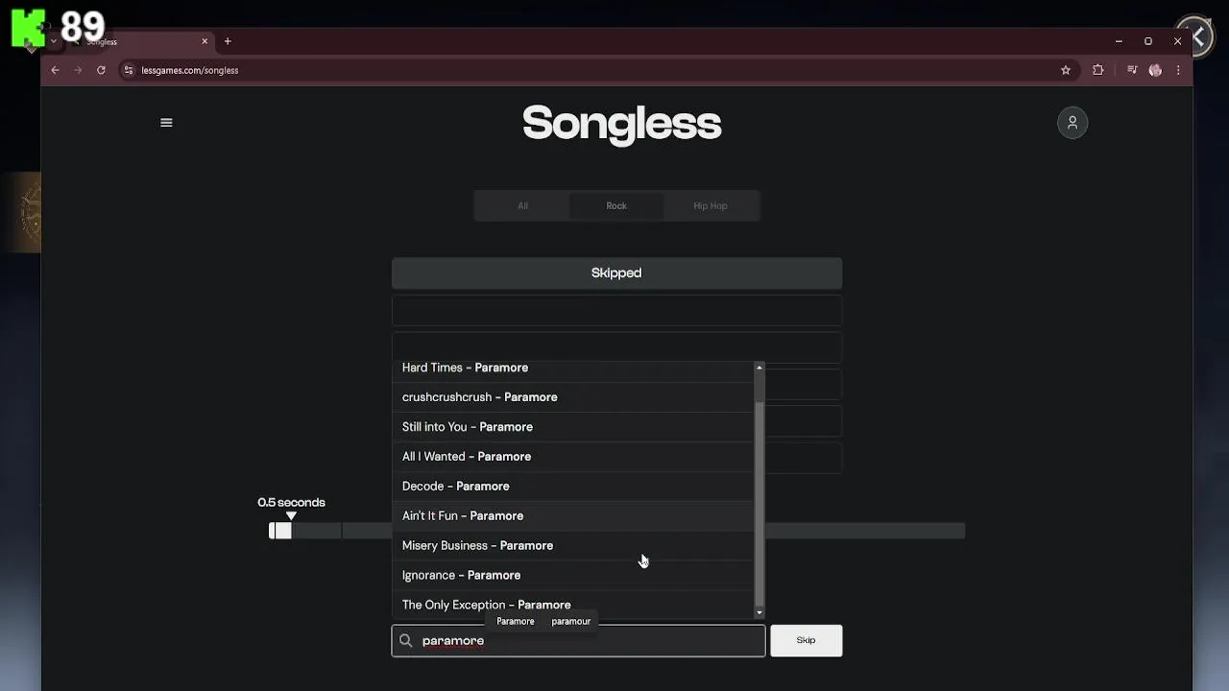Open the Chrome three-dot menu
This screenshot has height=691, width=1229.
(x=1178, y=70)
